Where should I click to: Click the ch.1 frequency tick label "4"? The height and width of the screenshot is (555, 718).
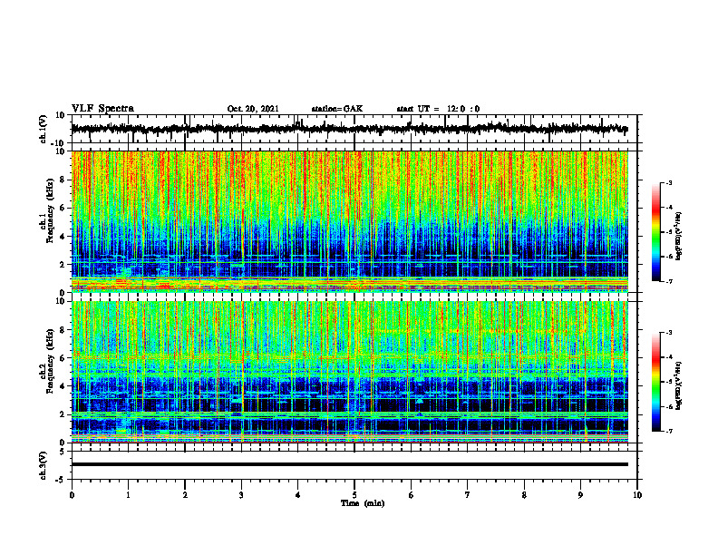click(x=63, y=237)
